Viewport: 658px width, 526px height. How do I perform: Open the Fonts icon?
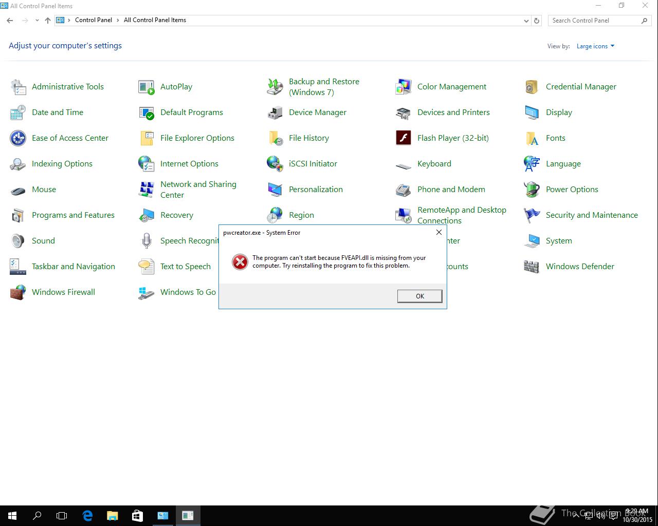[532, 138]
